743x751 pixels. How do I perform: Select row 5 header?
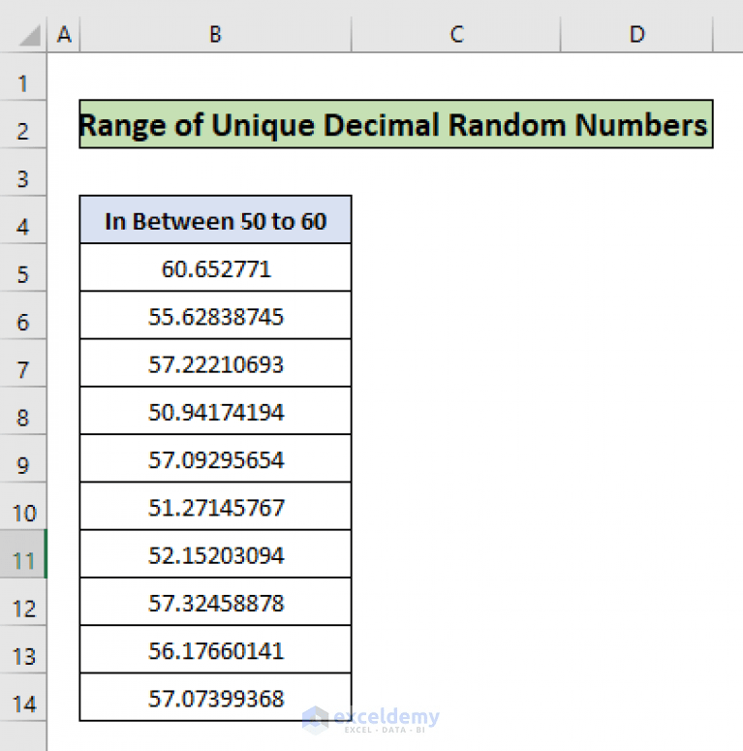(23, 267)
